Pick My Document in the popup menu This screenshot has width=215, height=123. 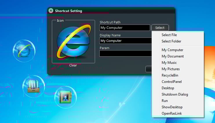[178, 56]
